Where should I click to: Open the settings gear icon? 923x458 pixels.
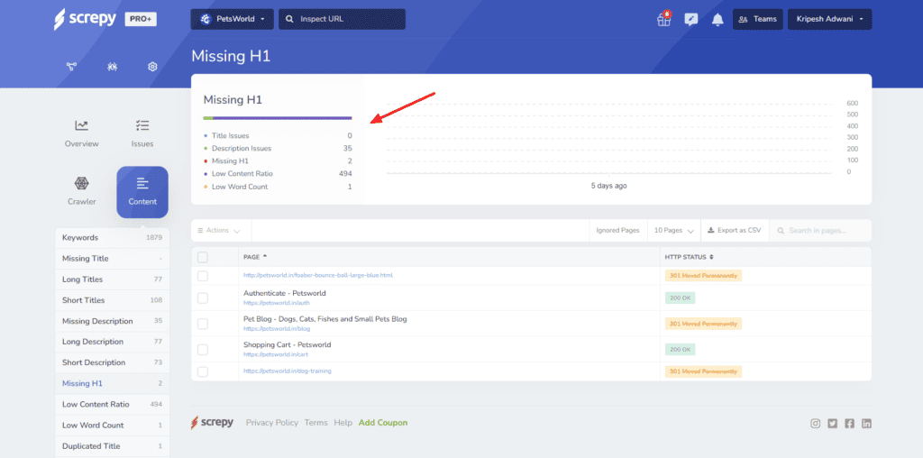(x=153, y=67)
